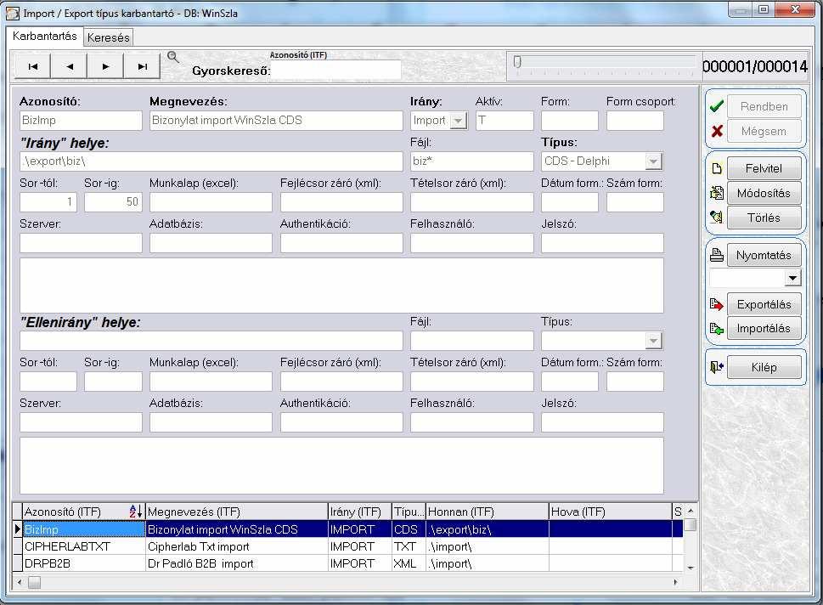Click the Aktív field containing T

tap(505, 121)
